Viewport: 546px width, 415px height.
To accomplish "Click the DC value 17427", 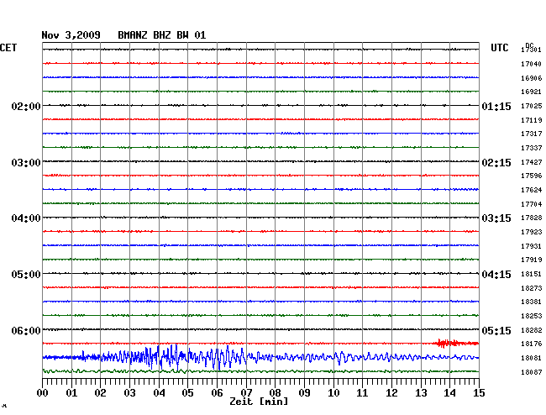I will pos(532,162).
